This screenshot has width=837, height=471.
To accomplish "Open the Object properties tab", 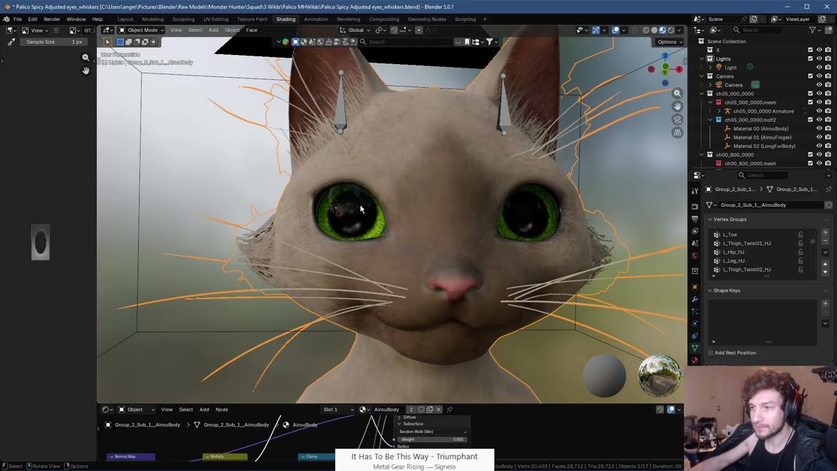I will click(694, 287).
